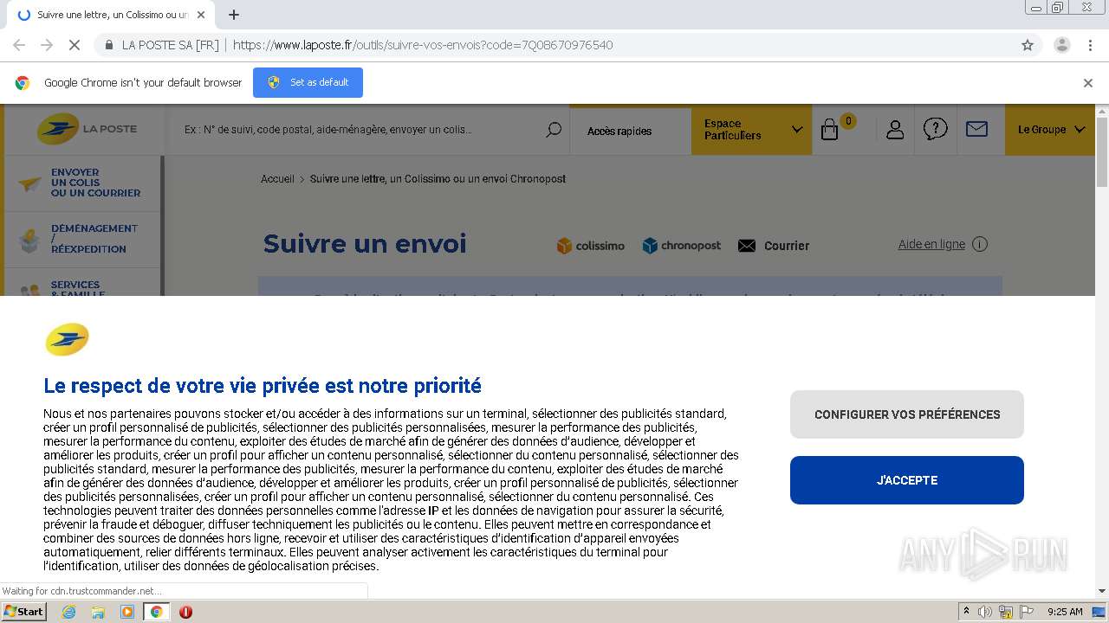Click the La Poste logo in privacy banner

tap(67, 339)
